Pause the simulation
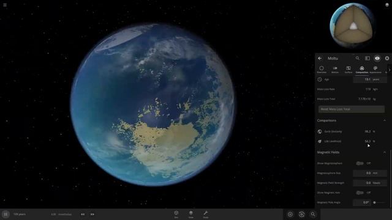The width and height of the screenshot is (392, 220). click(6, 215)
